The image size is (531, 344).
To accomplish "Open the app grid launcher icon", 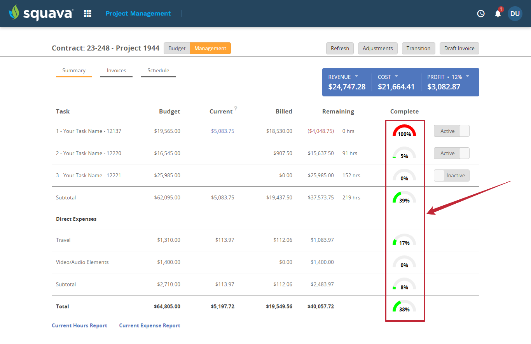I will (87, 13).
